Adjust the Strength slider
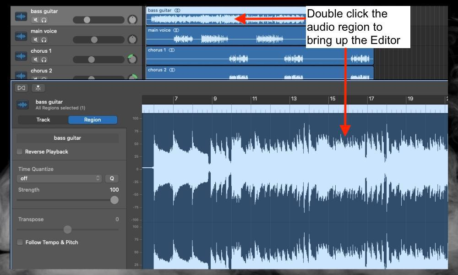This screenshot has height=275, width=458. click(67, 200)
